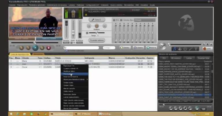The height and width of the screenshot is (116, 222).
Task: Click the forward icon right of Multiplex knob
Action: tap(105, 26)
